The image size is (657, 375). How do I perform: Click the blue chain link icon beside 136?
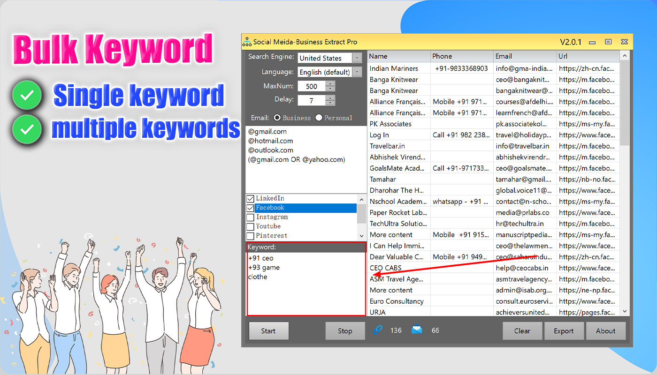(x=378, y=330)
